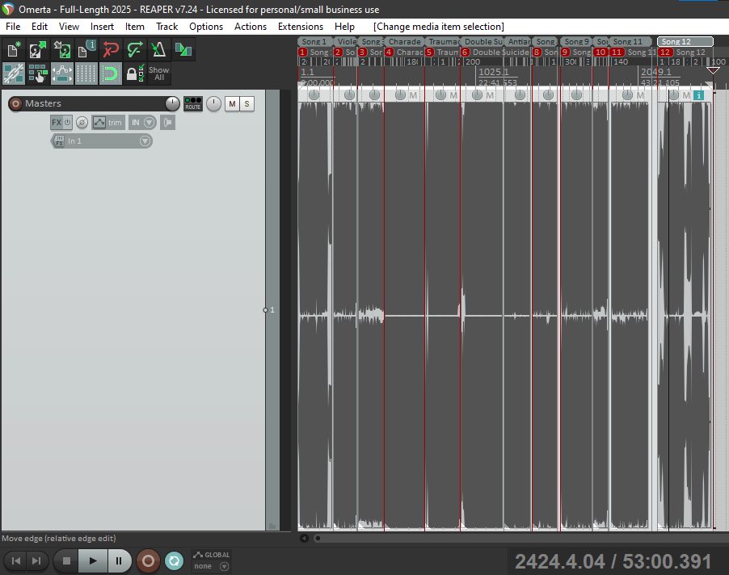Click red marker number 4

(x=389, y=52)
